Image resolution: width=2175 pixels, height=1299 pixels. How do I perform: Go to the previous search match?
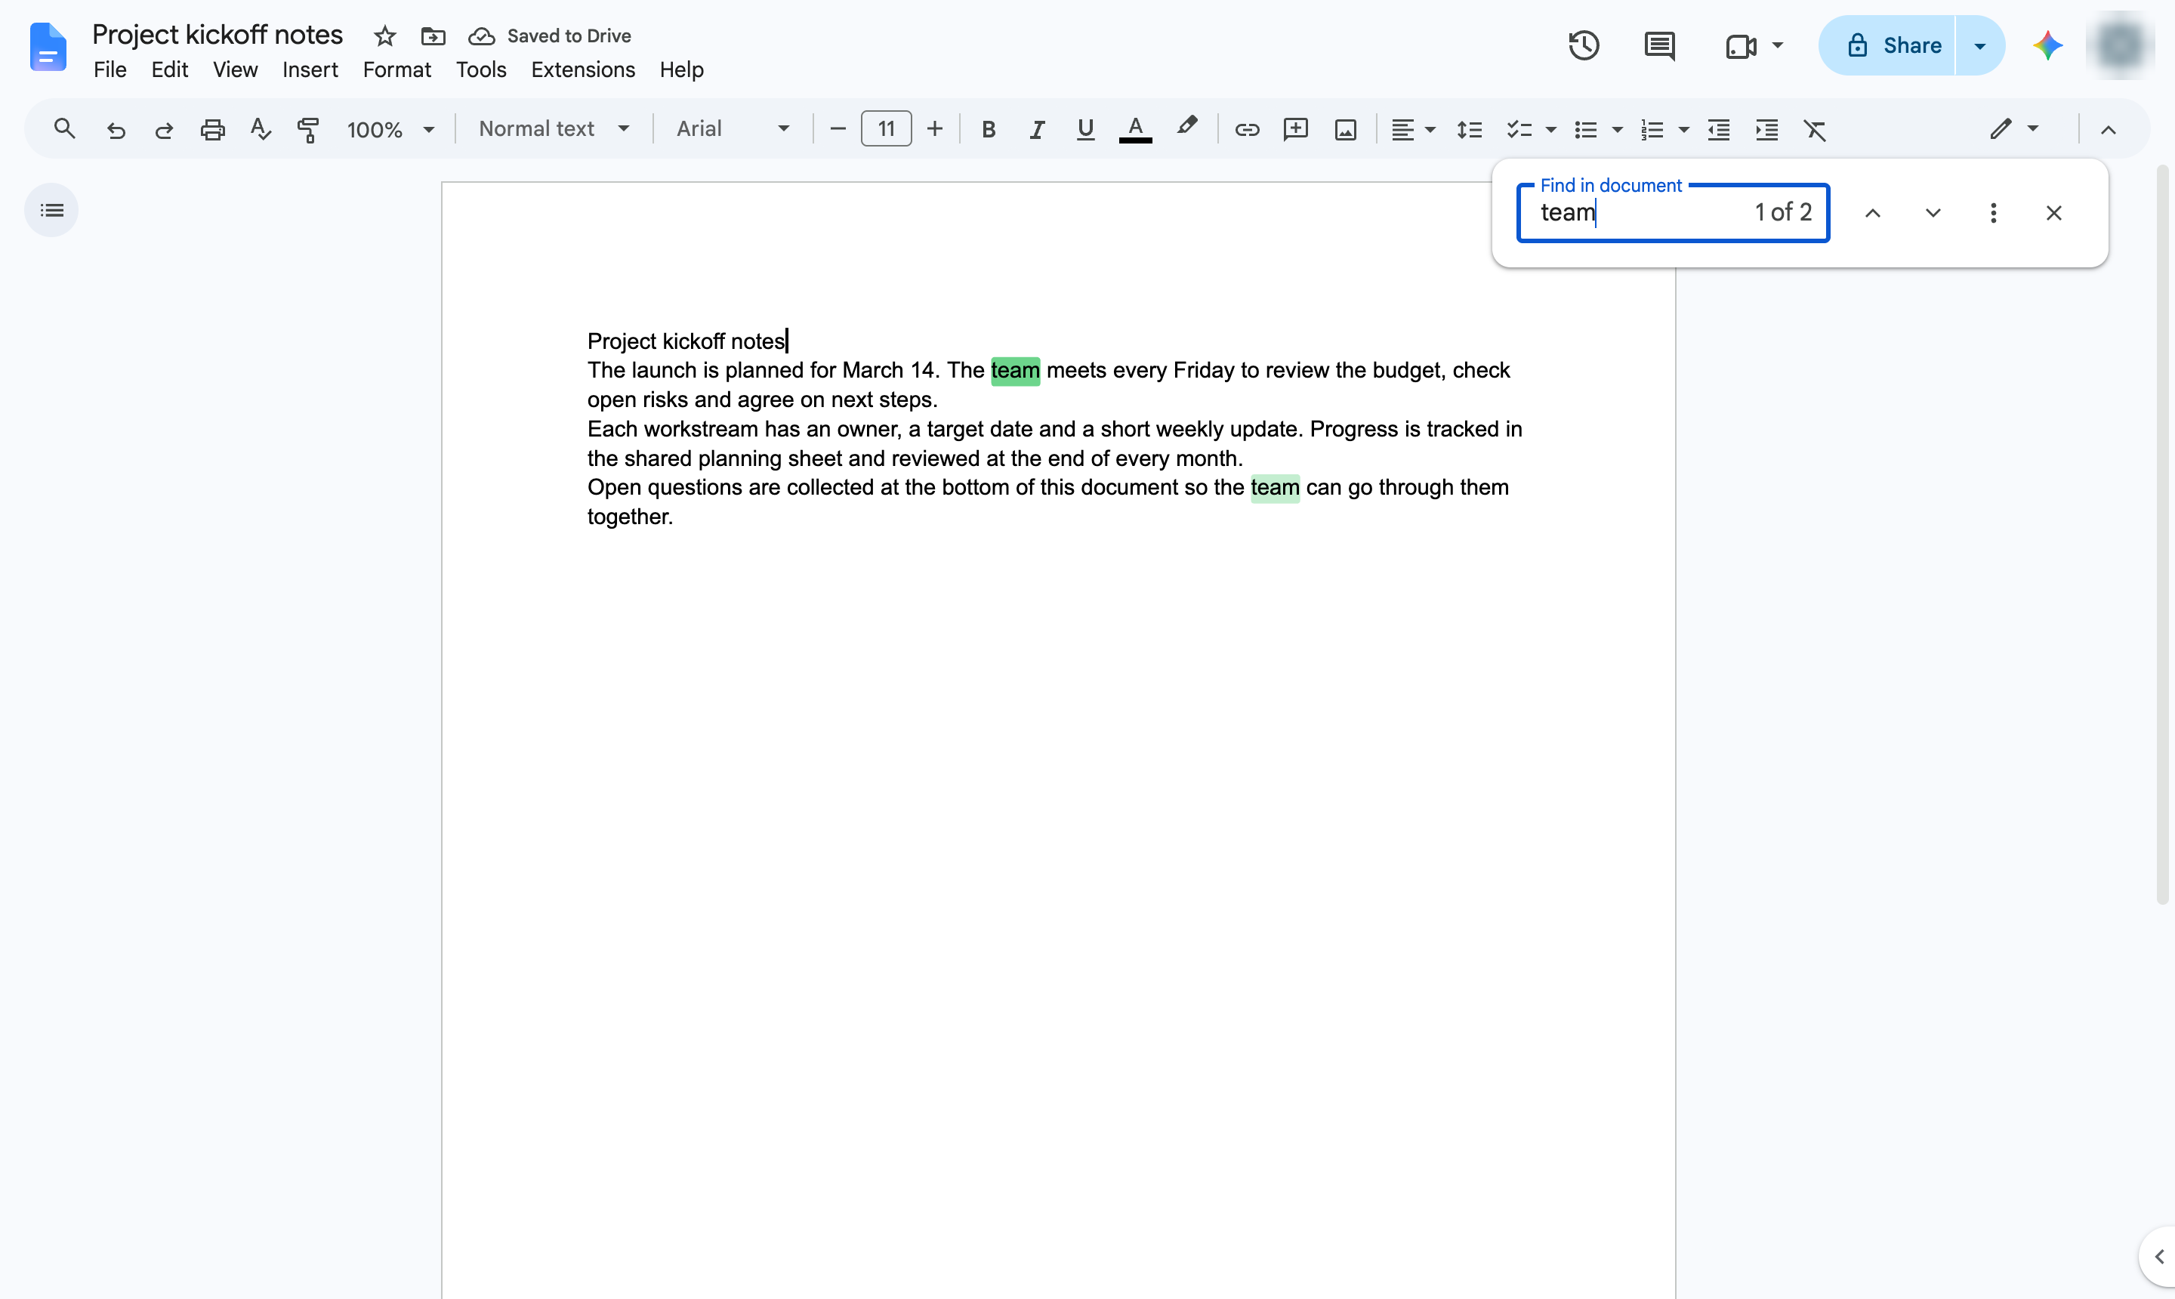coord(1872,213)
